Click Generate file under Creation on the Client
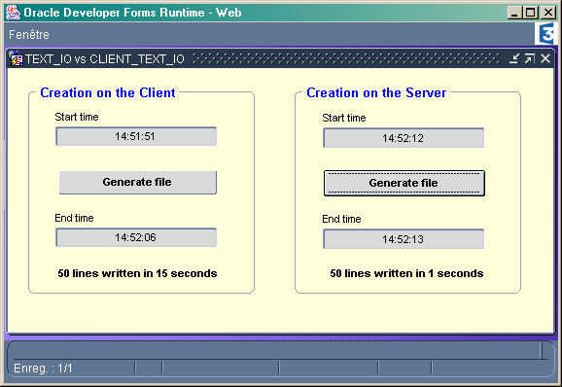The image size is (562, 387). [138, 183]
